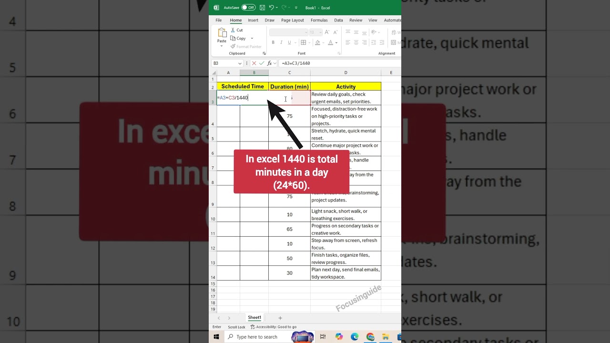Viewport: 610px width, 343px height.
Task: Select the Center Align icon
Action: point(356,42)
